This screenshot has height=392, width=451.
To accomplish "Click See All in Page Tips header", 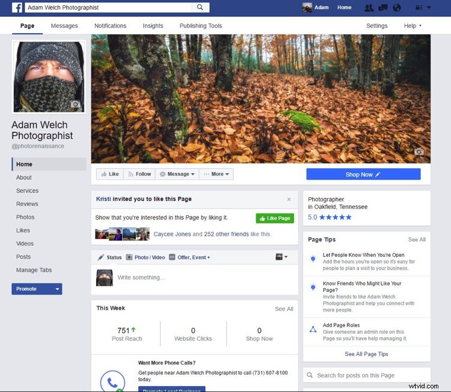I will (x=417, y=239).
